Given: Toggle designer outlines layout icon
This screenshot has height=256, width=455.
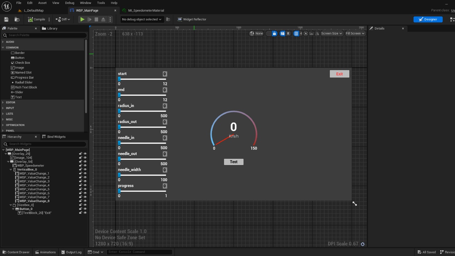Looking at the screenshot, I should [x=282, y=33].
